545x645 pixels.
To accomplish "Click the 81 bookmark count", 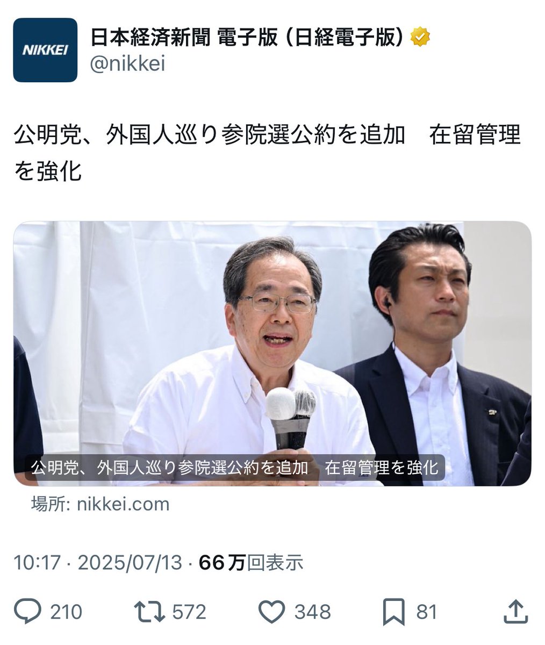I will tap(427, 612).
